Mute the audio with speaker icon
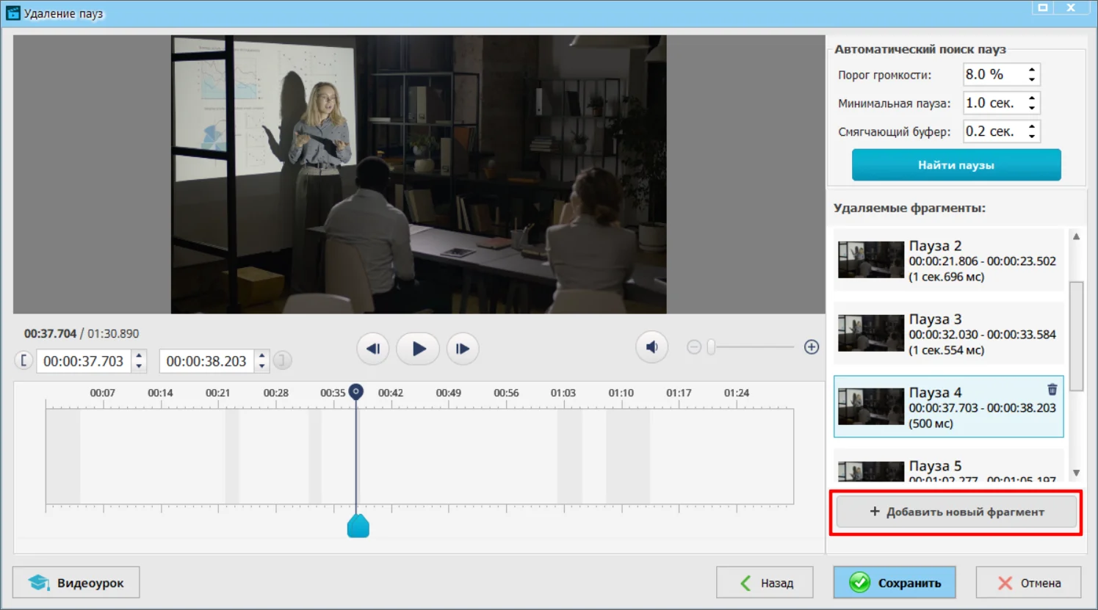This screenshot has height=610, width=1098. [651, 347]
